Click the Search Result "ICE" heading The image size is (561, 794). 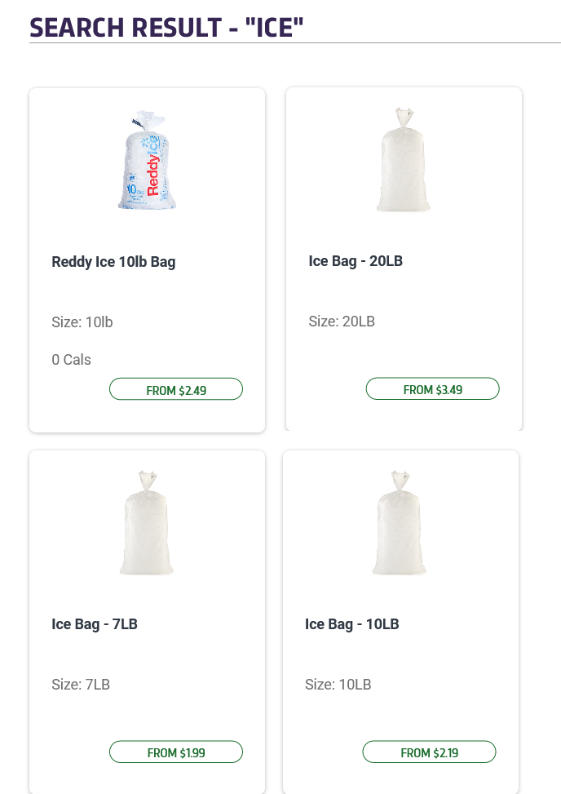point(166,27)
